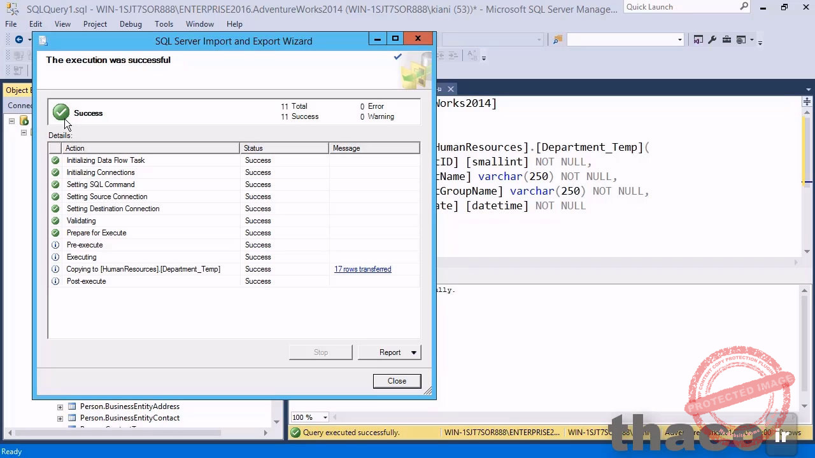Collapse the database node in Object Explorer
815x458 pixels.
(11, 121)
